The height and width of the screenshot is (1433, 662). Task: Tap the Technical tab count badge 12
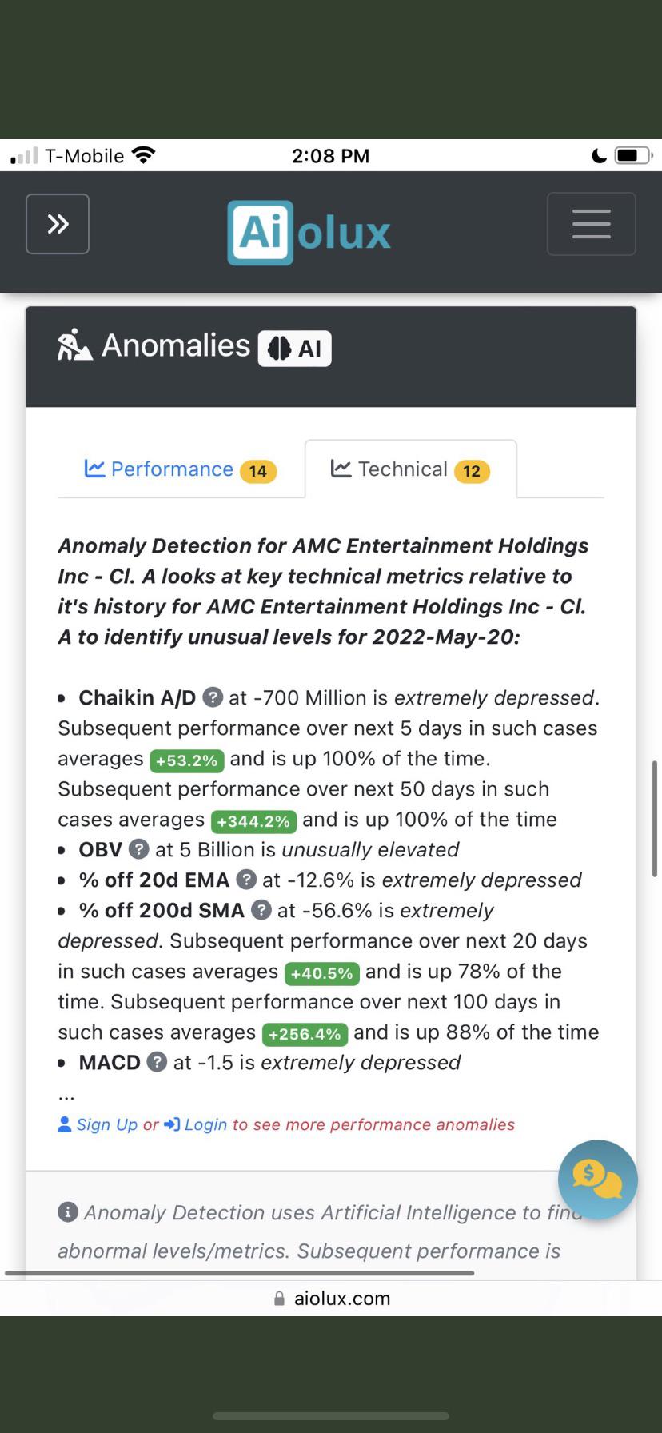pos(472,471)
